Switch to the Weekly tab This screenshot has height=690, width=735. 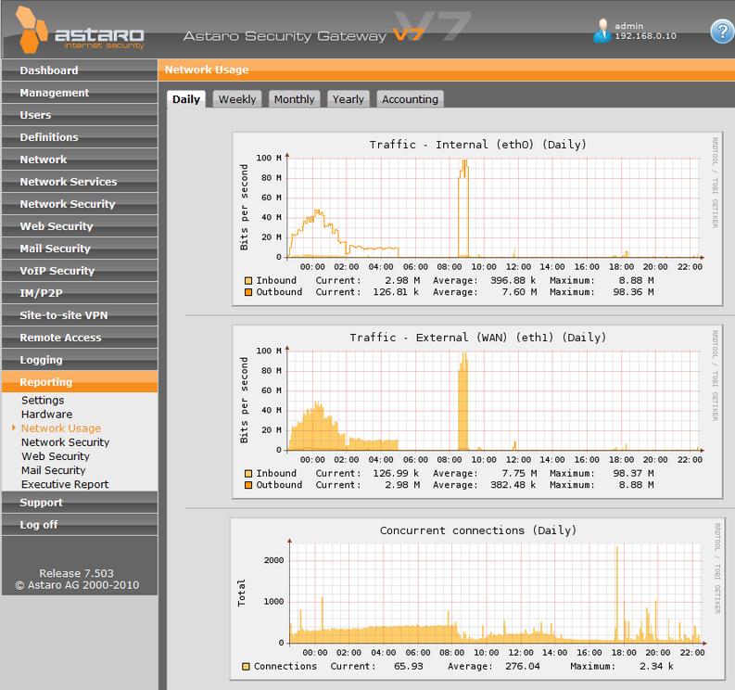tap(237, 99)
